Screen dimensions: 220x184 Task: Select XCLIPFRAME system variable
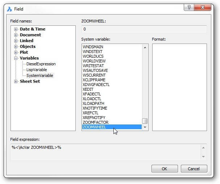pyautogui.click(x=112, y=80)
